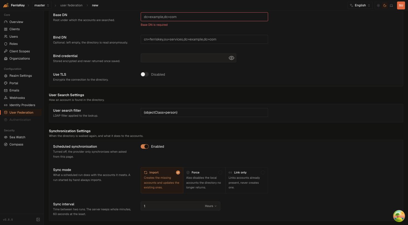
Task: Click the Realm Settings gear icon
Action: [6, 76]
